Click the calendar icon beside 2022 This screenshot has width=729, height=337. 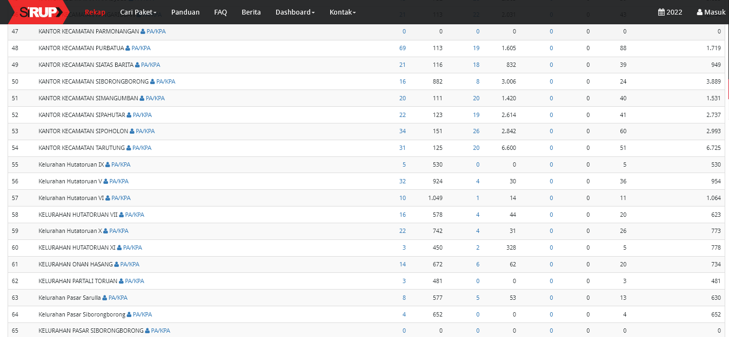[x=661, y=12]
